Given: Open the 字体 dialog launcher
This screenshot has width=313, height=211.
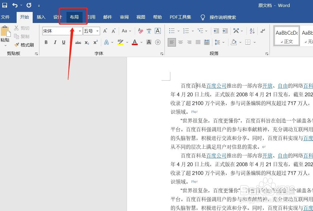Looking at the screenshot, I should tap(162, 54).
